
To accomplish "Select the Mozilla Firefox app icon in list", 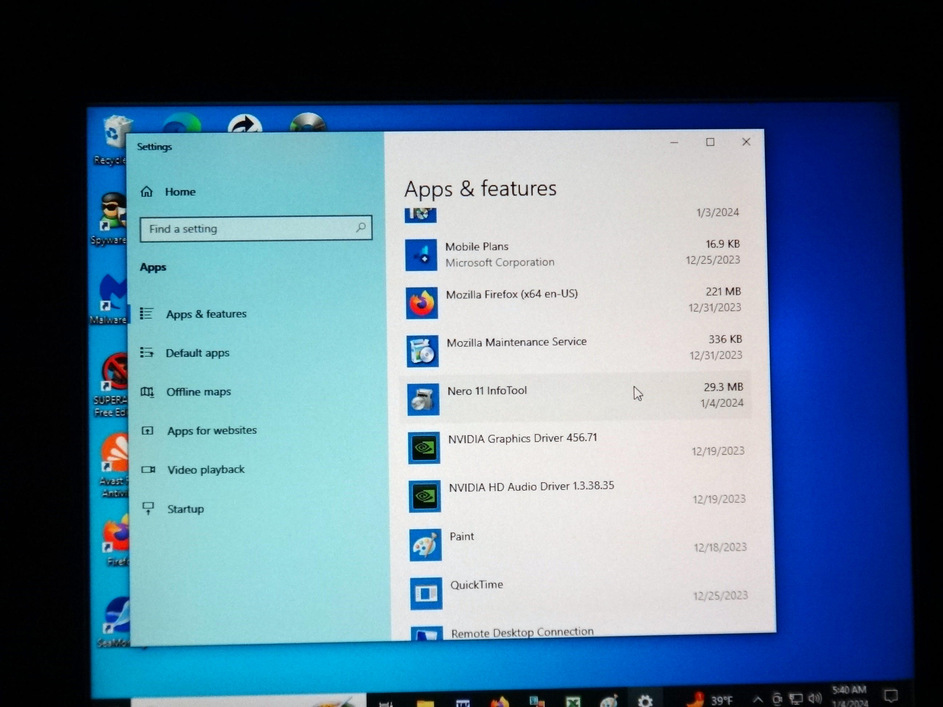I will tap(422, 303).
